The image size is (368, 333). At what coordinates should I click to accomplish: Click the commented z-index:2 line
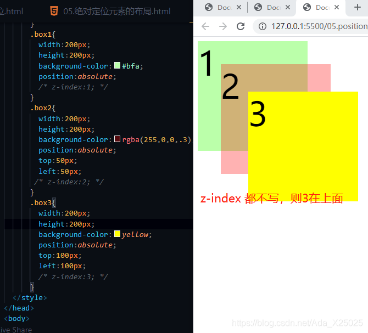(x=69, y=182)
